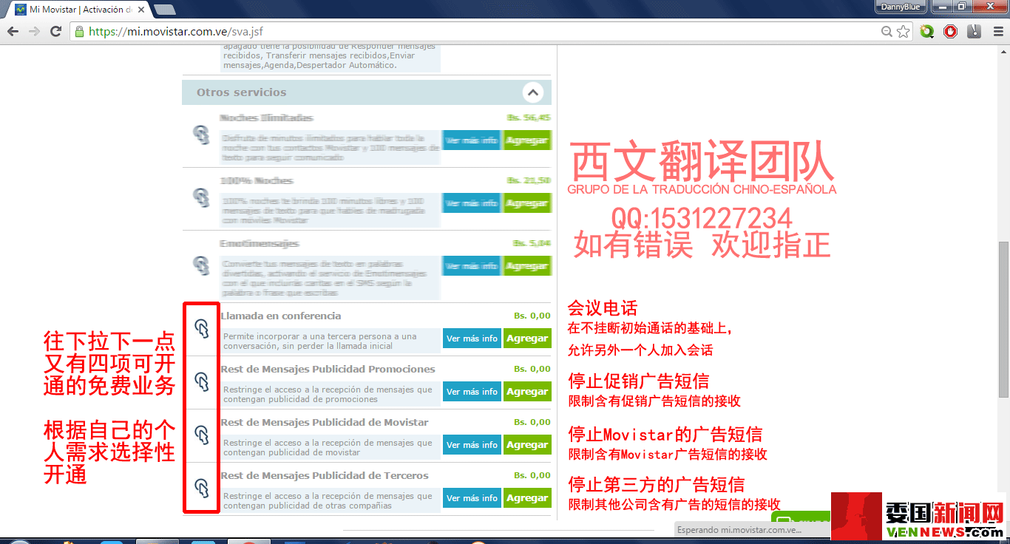View more info on Publicidad de Movistar
1010x544 pixels.
click(x=472, y=445)
